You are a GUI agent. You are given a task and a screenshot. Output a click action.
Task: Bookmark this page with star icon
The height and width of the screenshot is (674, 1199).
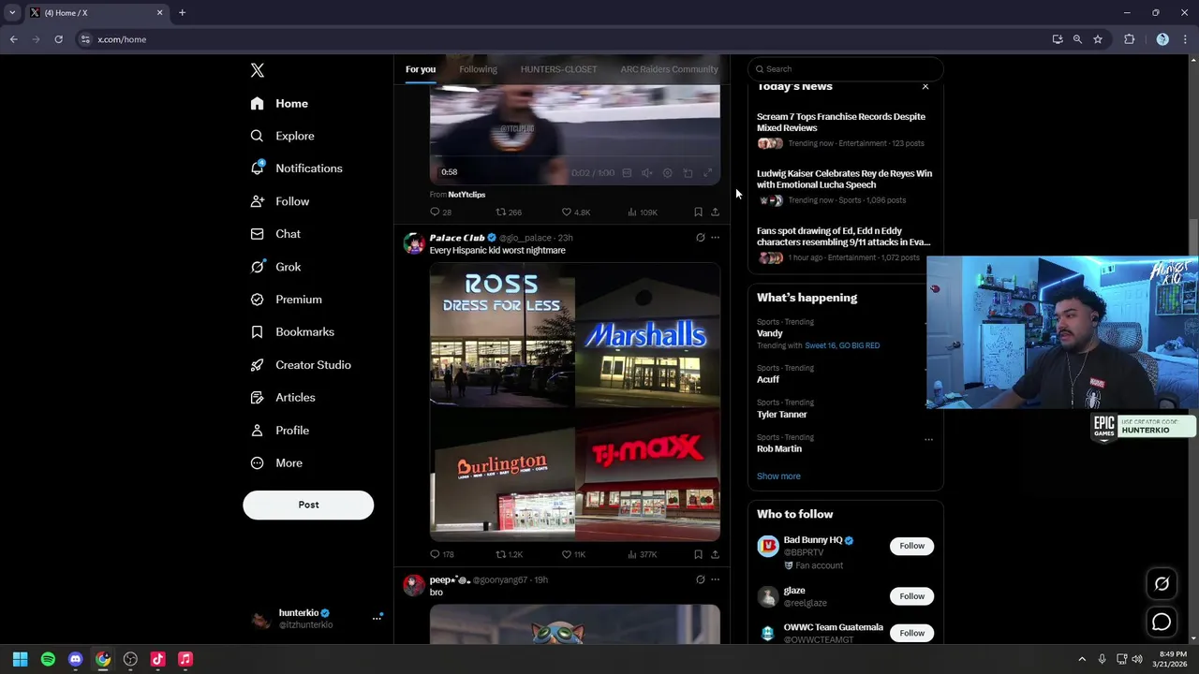pyautogui.click(x=1098, y=39)
